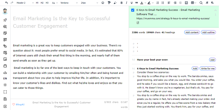This screenshot has height=110, width=219.
Task: Toggle italic formatting
Action: coord(126,3)
